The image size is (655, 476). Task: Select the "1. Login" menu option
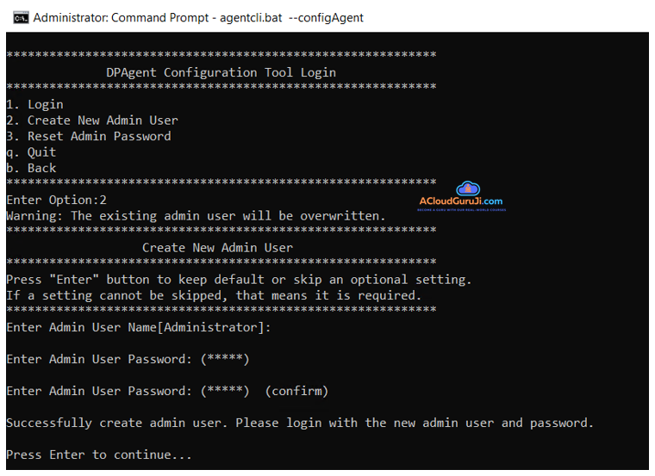click(x=34, y=104)
